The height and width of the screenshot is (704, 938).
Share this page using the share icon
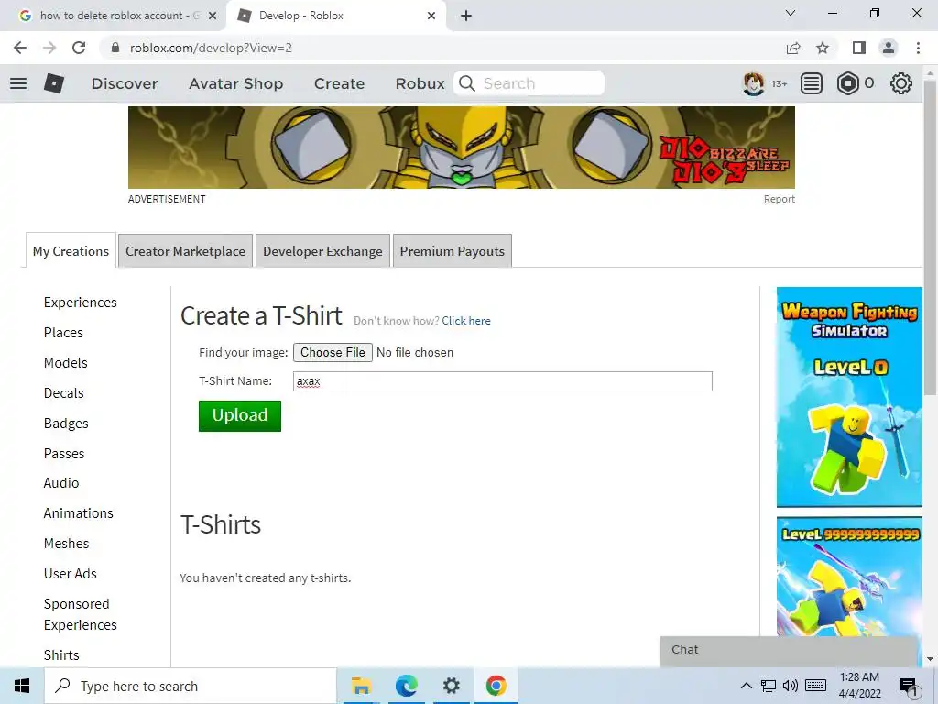[793, 48]
